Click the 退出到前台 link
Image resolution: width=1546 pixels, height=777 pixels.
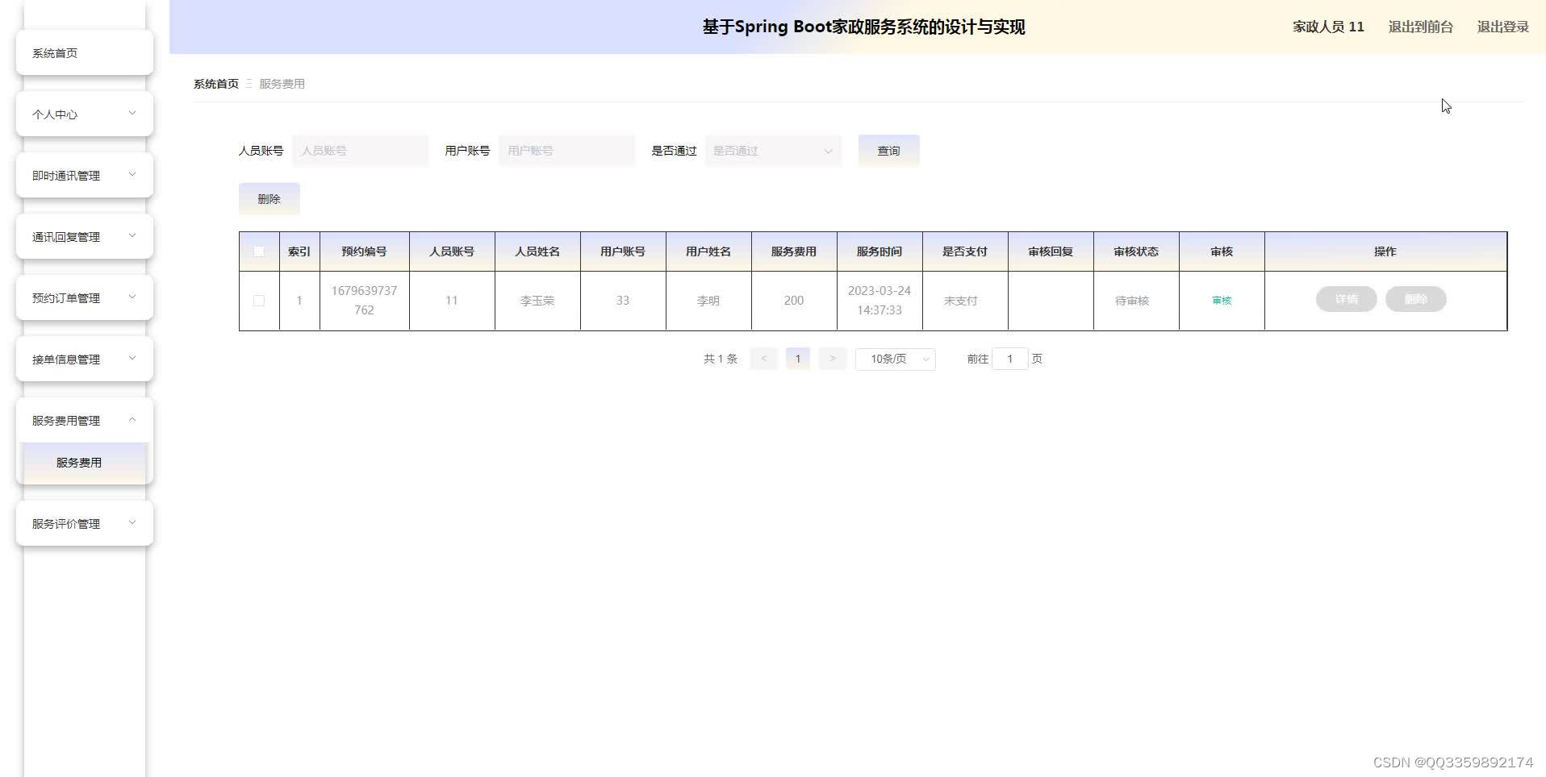[1420, 27]
